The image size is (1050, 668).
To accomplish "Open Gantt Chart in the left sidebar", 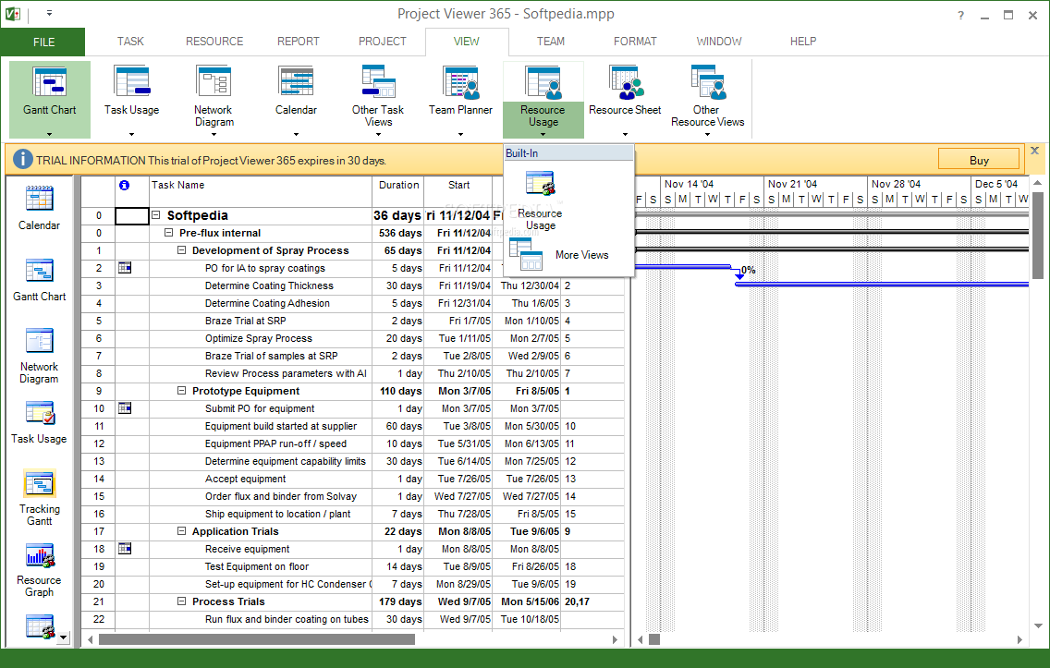I will click(x=40, y=281).
